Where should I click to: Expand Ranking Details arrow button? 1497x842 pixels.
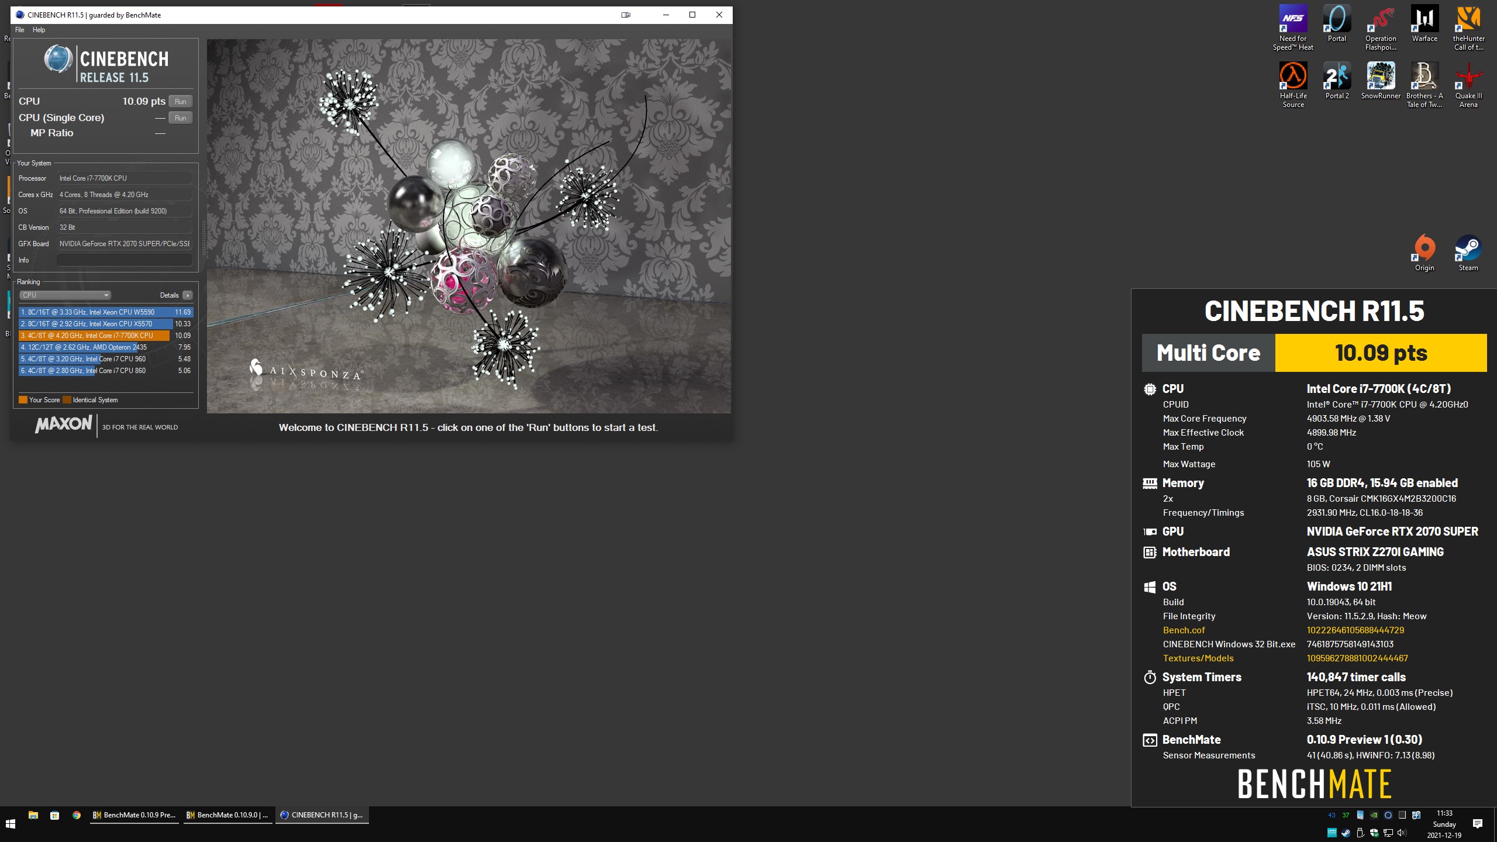(x=188, y=295)
